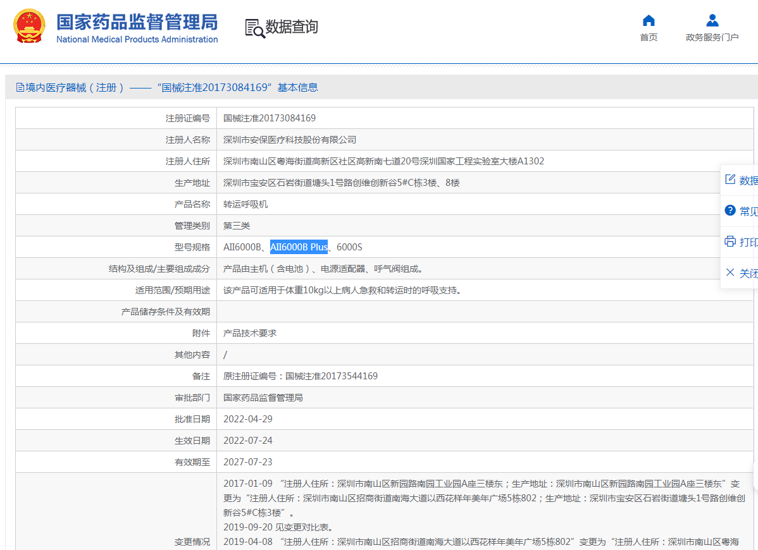The image size is (758, 550).
Task: Click the 数据查询 heading text
Action: [x=292, y=27]
